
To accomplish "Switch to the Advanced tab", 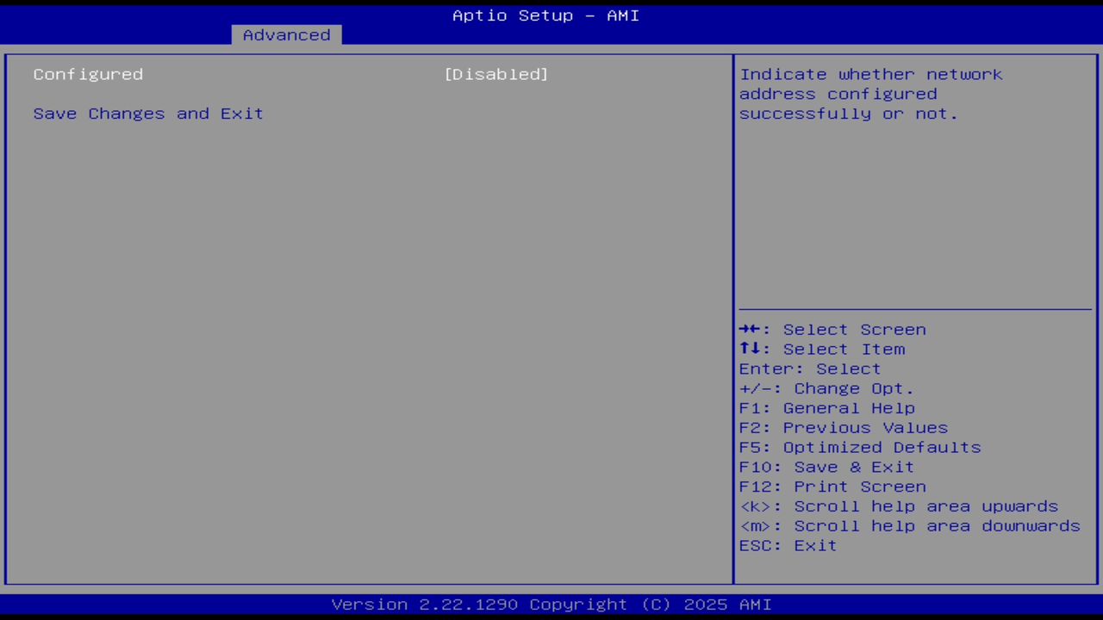I will click(286, 34).
